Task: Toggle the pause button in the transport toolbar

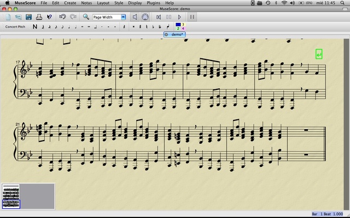Action: [192, 17]
